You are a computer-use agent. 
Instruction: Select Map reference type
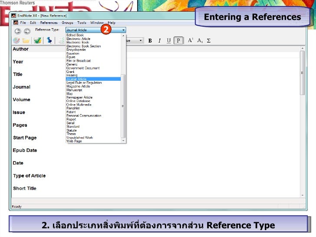[69, 93]
